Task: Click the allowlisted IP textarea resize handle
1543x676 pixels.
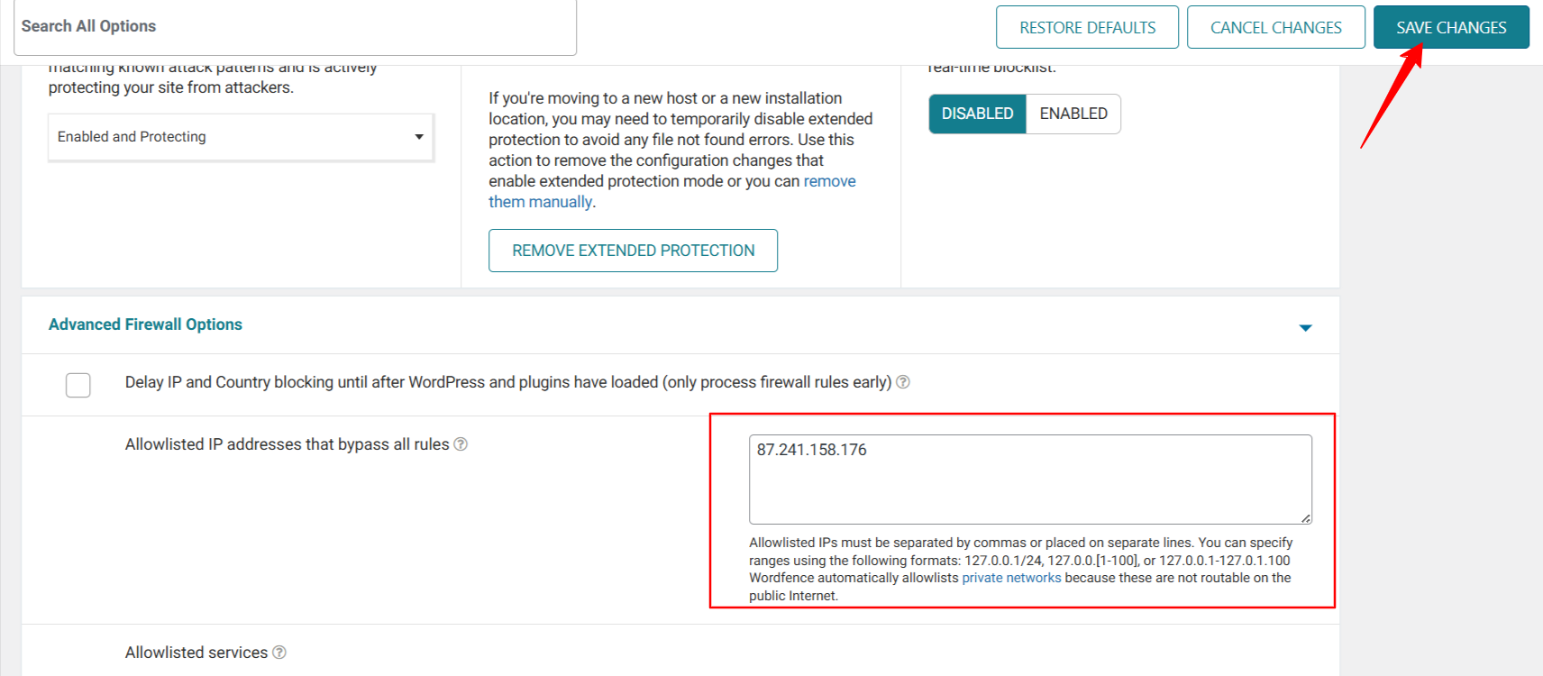Action: pyautogui.click(x=1305, y=517)
